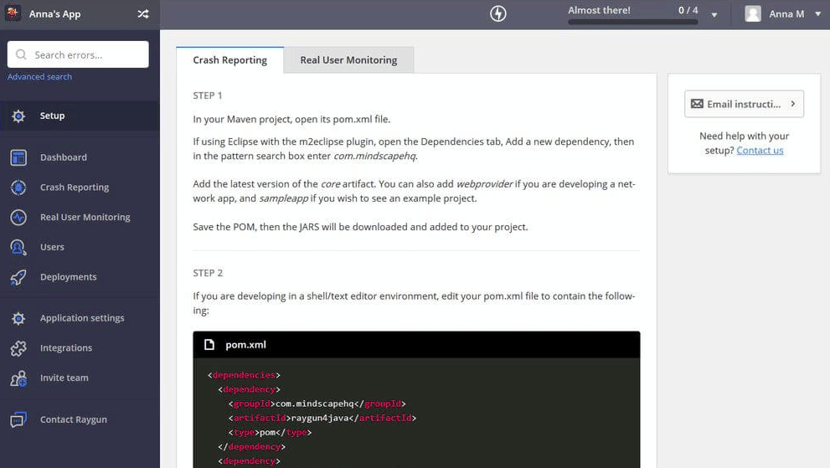This screenshot has width=830, height=468.
Task: Open the Anna M account dropdown arrow
Action: 817,13
